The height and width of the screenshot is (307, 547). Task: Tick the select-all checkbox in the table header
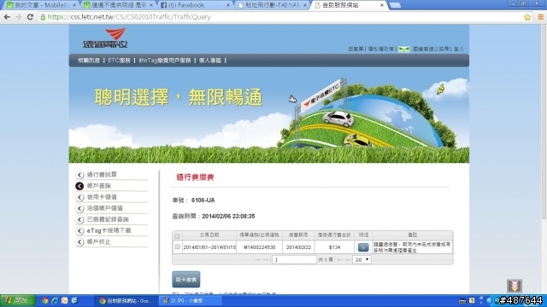(177, 235)
